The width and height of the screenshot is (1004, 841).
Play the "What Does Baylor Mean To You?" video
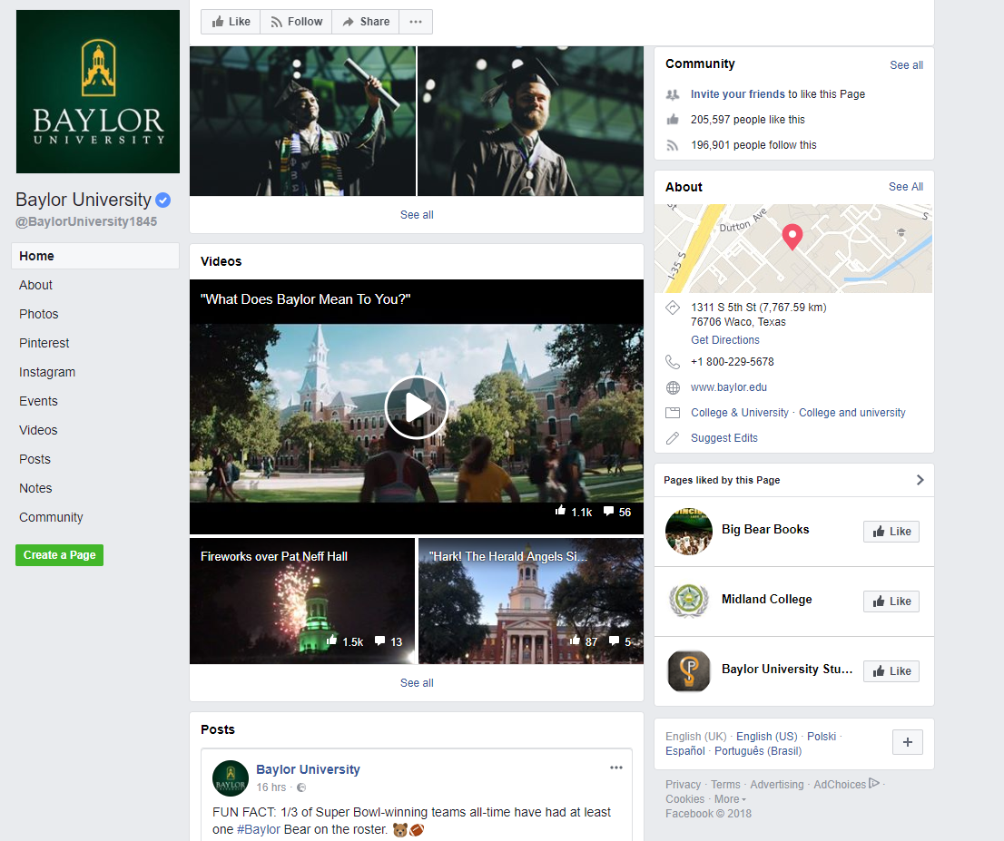pos(416,407)
